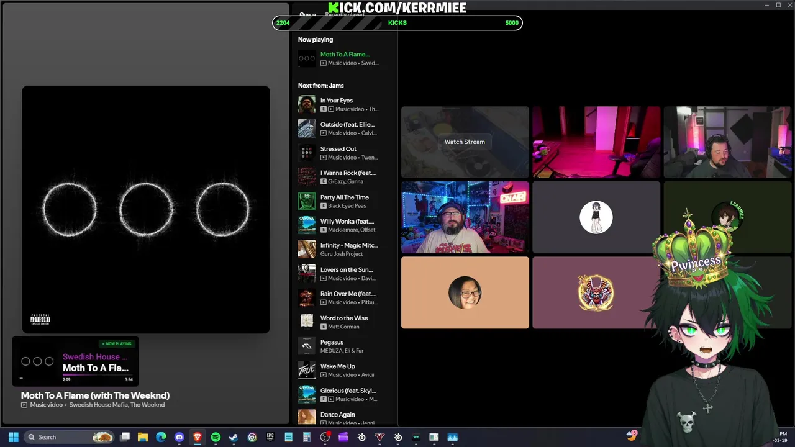Click the 'G-Eazy, Gunna' artist text
The width and height of the screenshot is (795, 447).
point(345,182)
